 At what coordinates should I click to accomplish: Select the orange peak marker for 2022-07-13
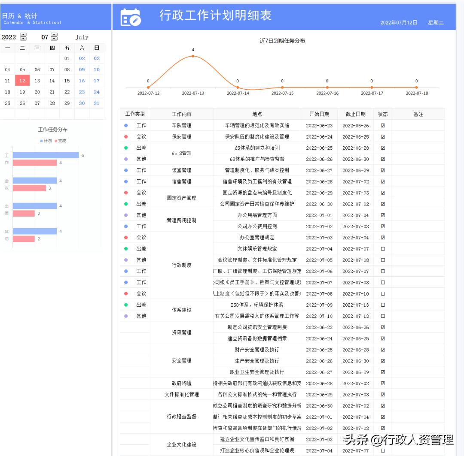(x=192, y=56)
